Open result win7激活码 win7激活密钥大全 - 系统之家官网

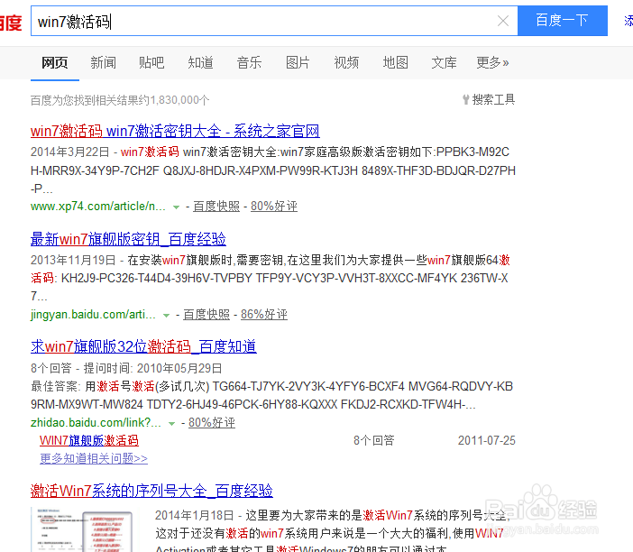pos(175,131)
